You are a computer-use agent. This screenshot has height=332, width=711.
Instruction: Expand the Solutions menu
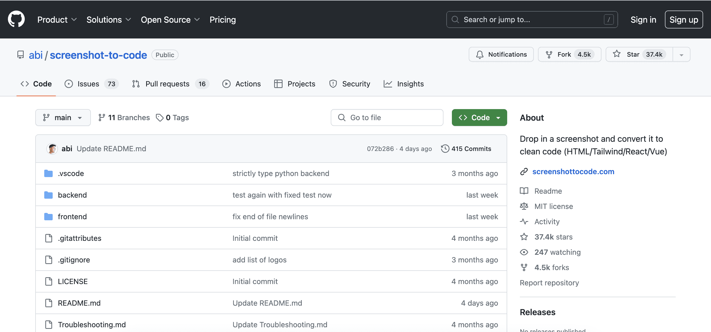109,19
